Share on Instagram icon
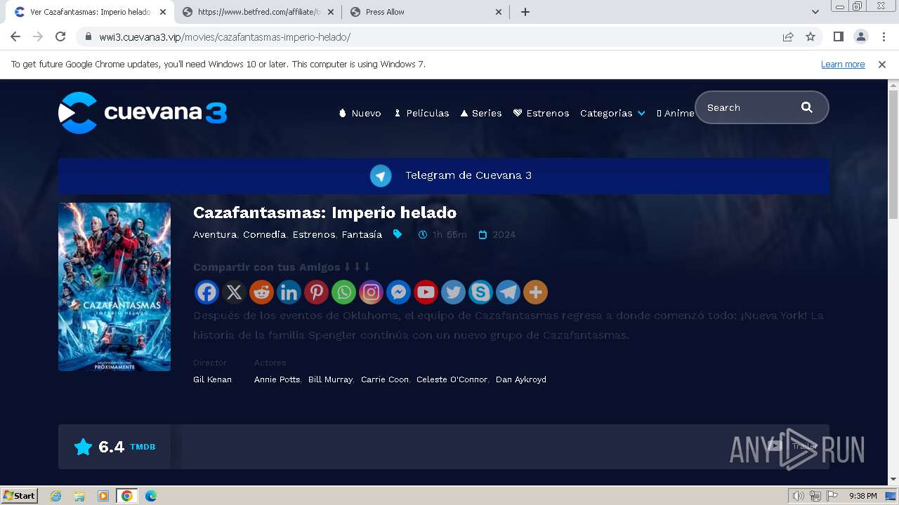 pyautogui.click(x=371, y=292)
